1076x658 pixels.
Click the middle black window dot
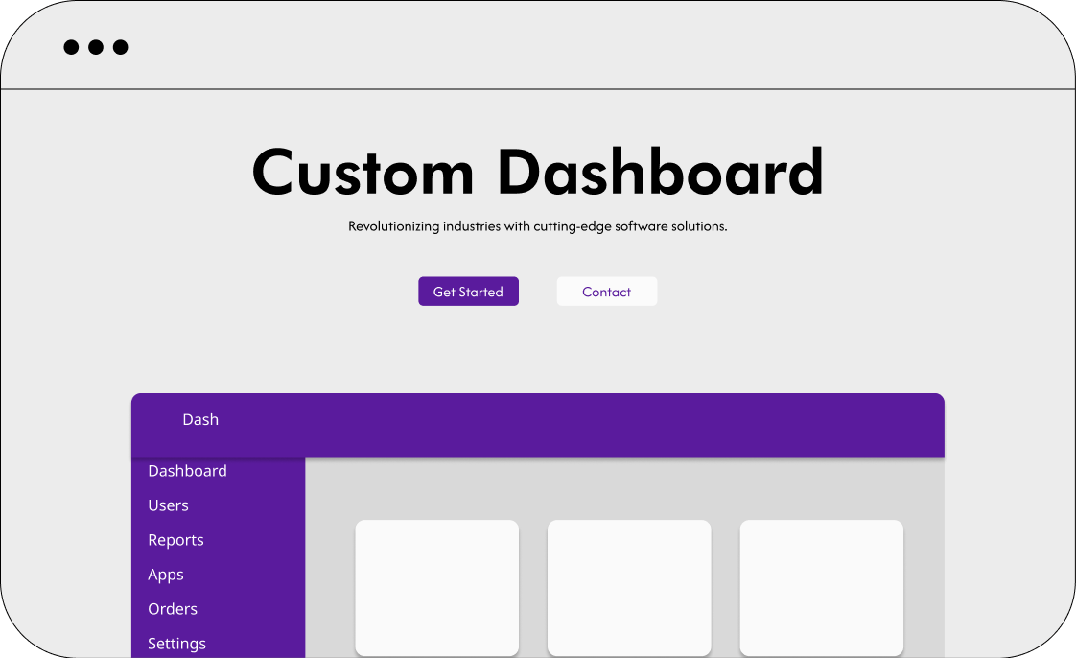tap(96, 47)
